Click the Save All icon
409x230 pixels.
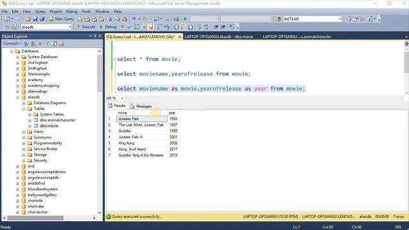click(42, 19)
